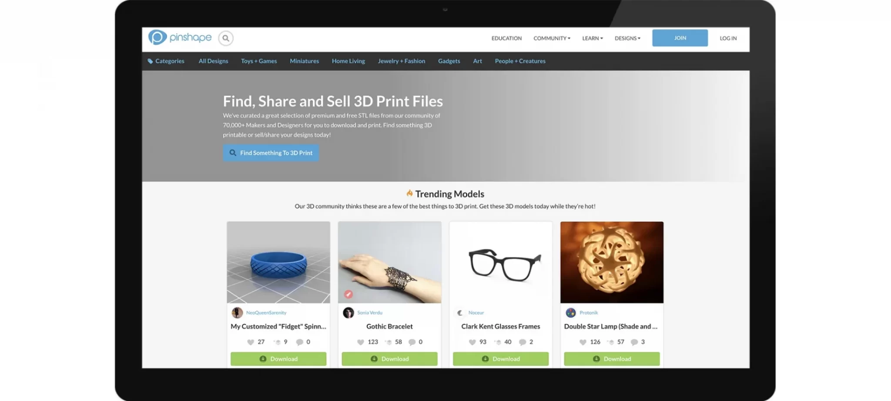Click Find Something To 3D Print button
Screen dimensions: 891x401
coord(271,153)
